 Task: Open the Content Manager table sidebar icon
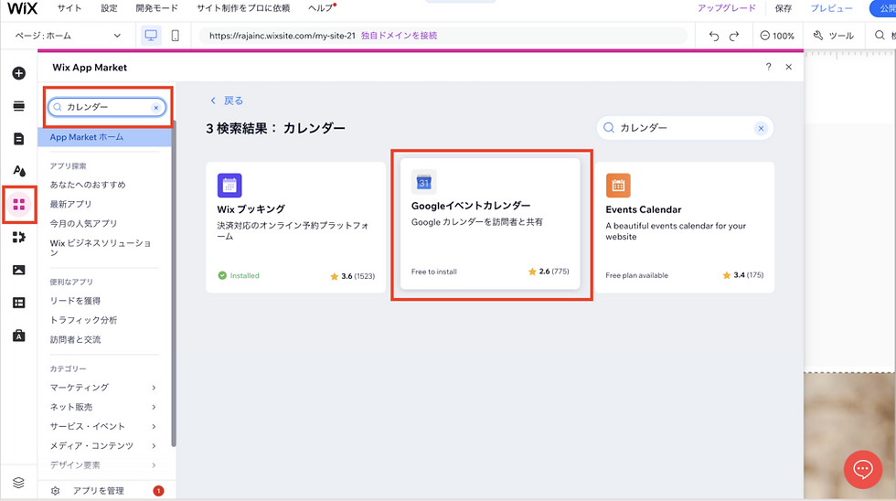19,303
